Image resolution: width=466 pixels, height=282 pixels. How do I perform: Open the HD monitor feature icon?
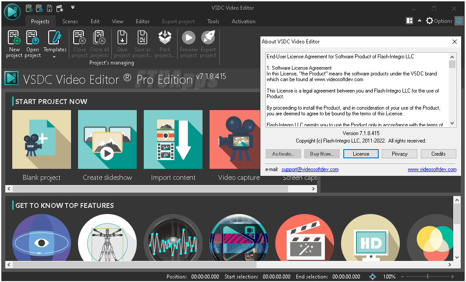[370, 238]
